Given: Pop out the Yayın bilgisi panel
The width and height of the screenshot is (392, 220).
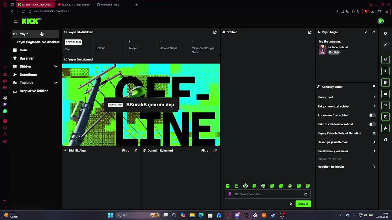Looking at the screenshot, I should point(373,32).
